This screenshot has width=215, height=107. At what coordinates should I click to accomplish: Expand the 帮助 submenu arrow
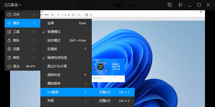(x=34, y=58)
